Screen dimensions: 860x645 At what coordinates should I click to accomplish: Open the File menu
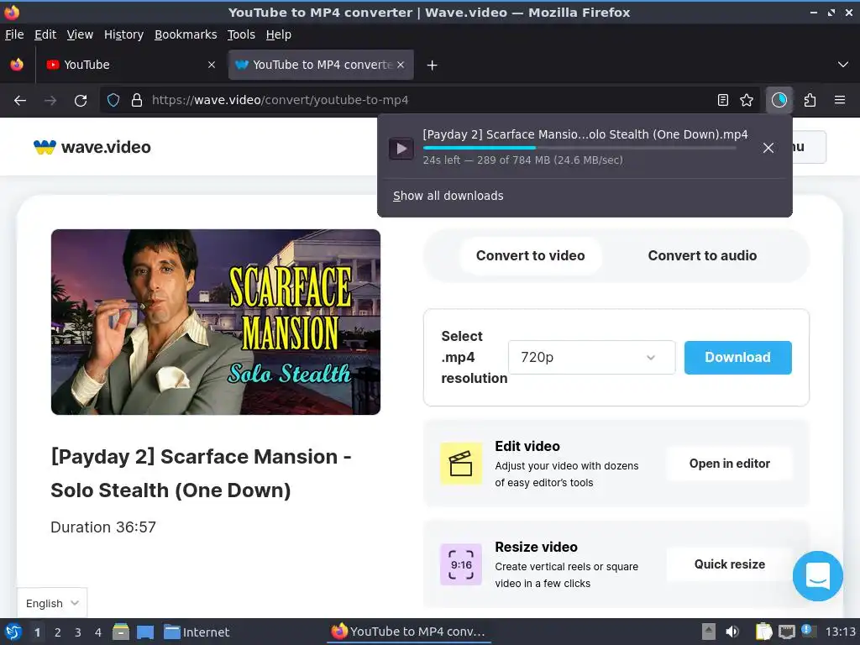14,34
